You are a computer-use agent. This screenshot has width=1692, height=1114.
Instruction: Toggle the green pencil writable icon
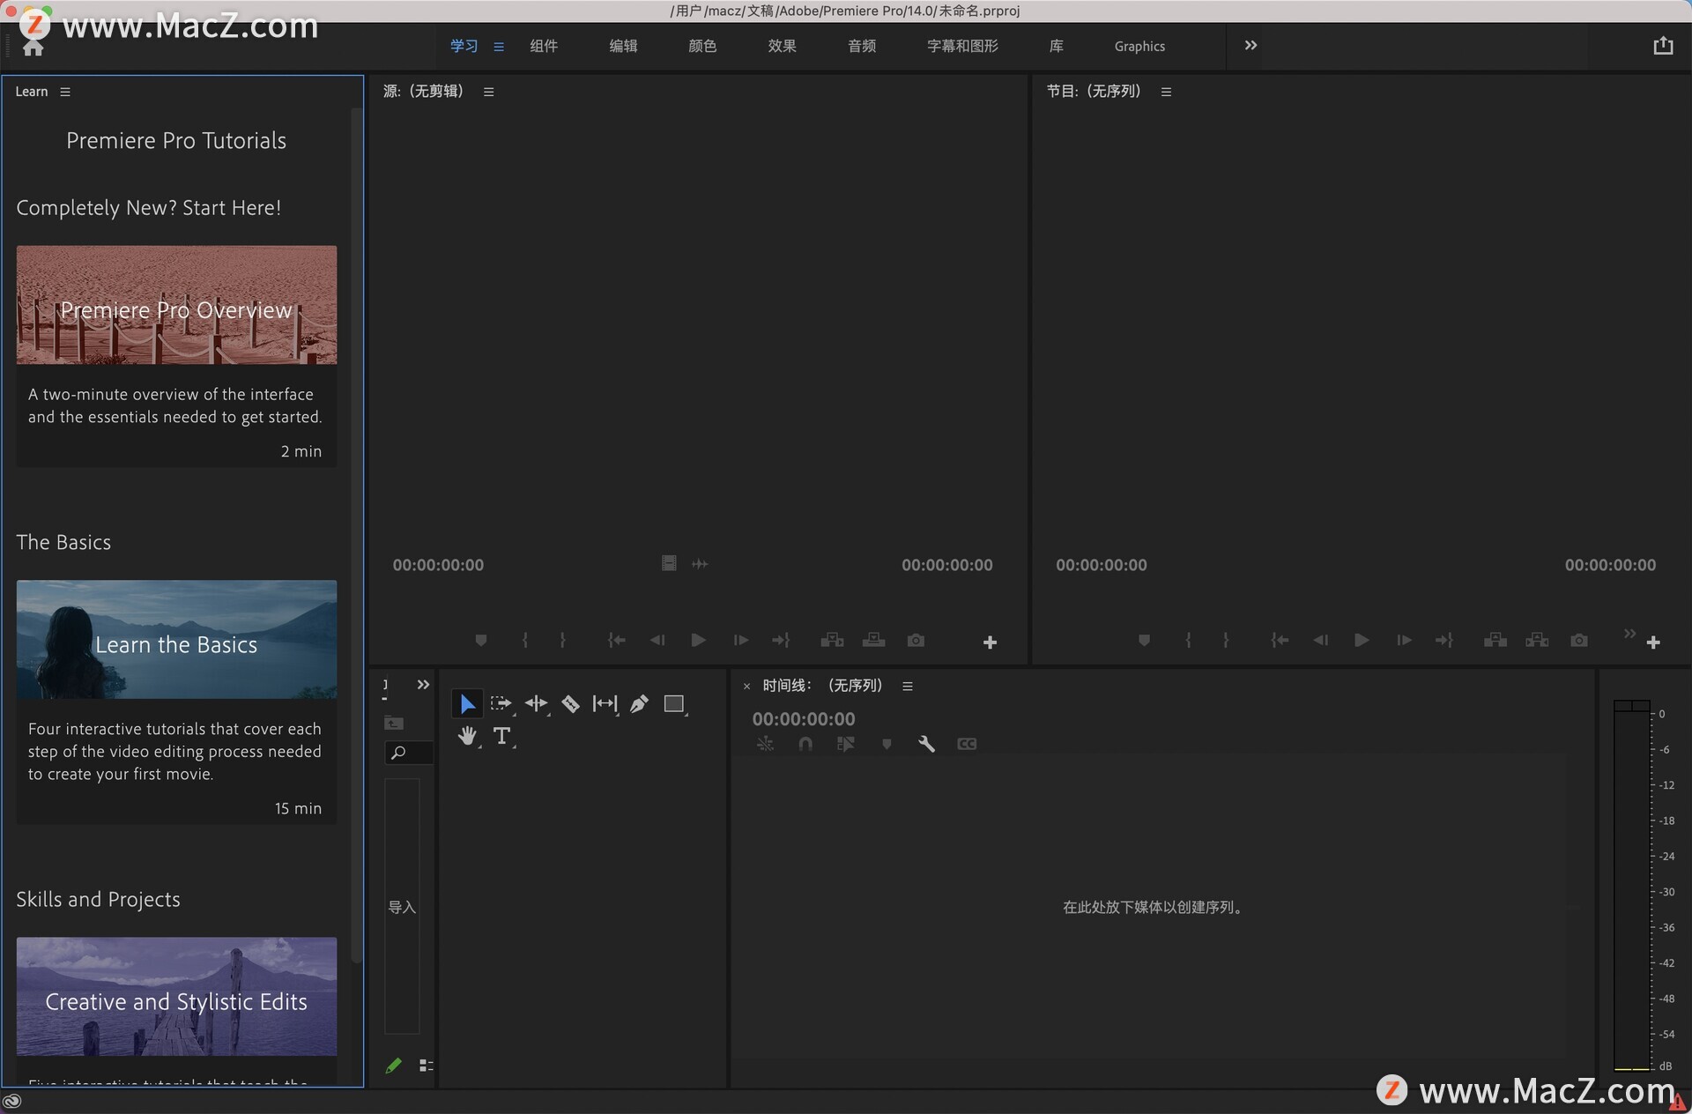394,1066
